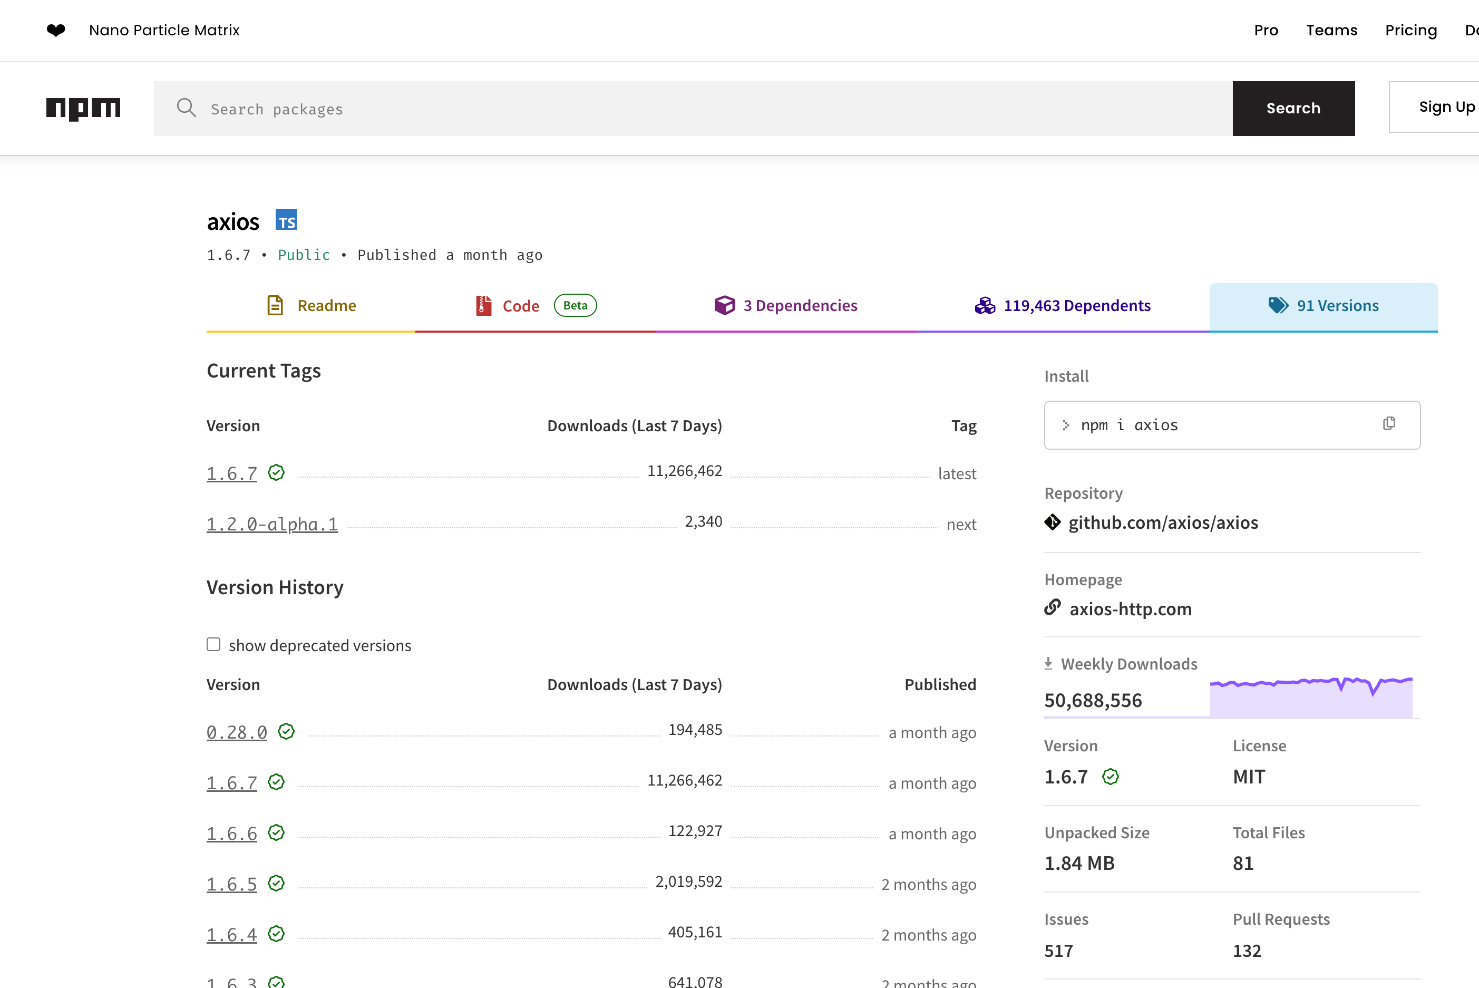Click the 50,688,556 weekly downloads value
The image size is (1479, 988).
(1093, 700)
